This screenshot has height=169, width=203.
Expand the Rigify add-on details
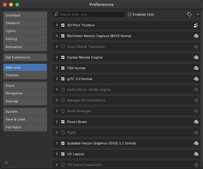(x=57, y=133)
